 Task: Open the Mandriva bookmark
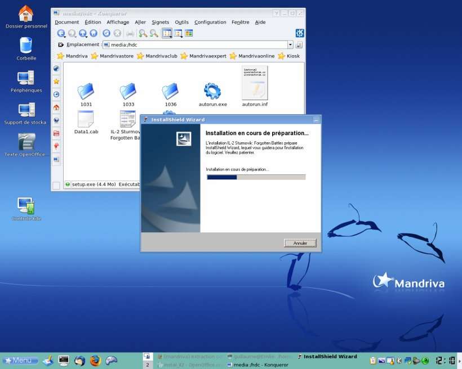[73, 56]
